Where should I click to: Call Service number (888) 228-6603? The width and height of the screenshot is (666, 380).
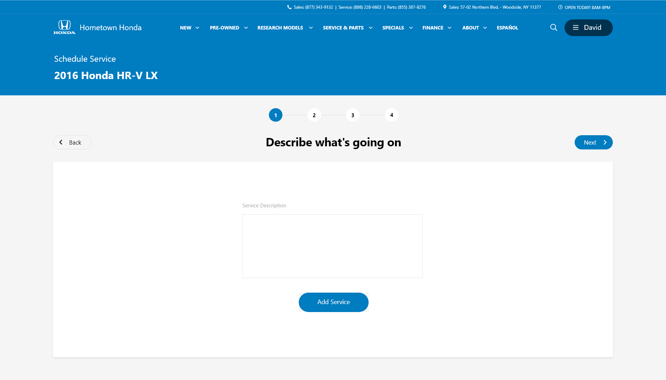tap(360, 7)
